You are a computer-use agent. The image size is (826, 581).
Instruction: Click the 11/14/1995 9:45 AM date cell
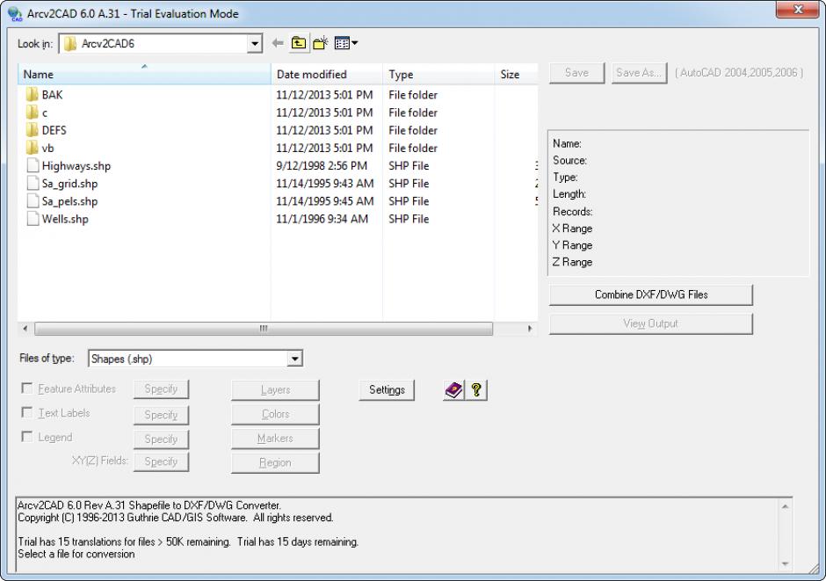point(325,201)
